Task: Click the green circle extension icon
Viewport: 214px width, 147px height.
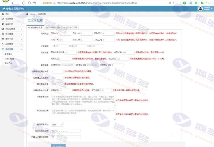Action: (184, 3)
